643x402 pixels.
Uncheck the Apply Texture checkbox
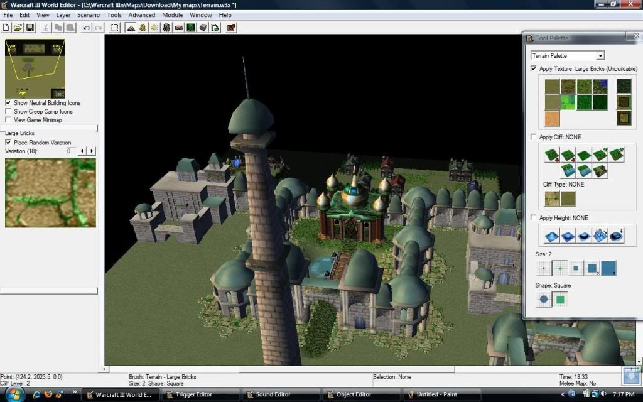point(533,68)
